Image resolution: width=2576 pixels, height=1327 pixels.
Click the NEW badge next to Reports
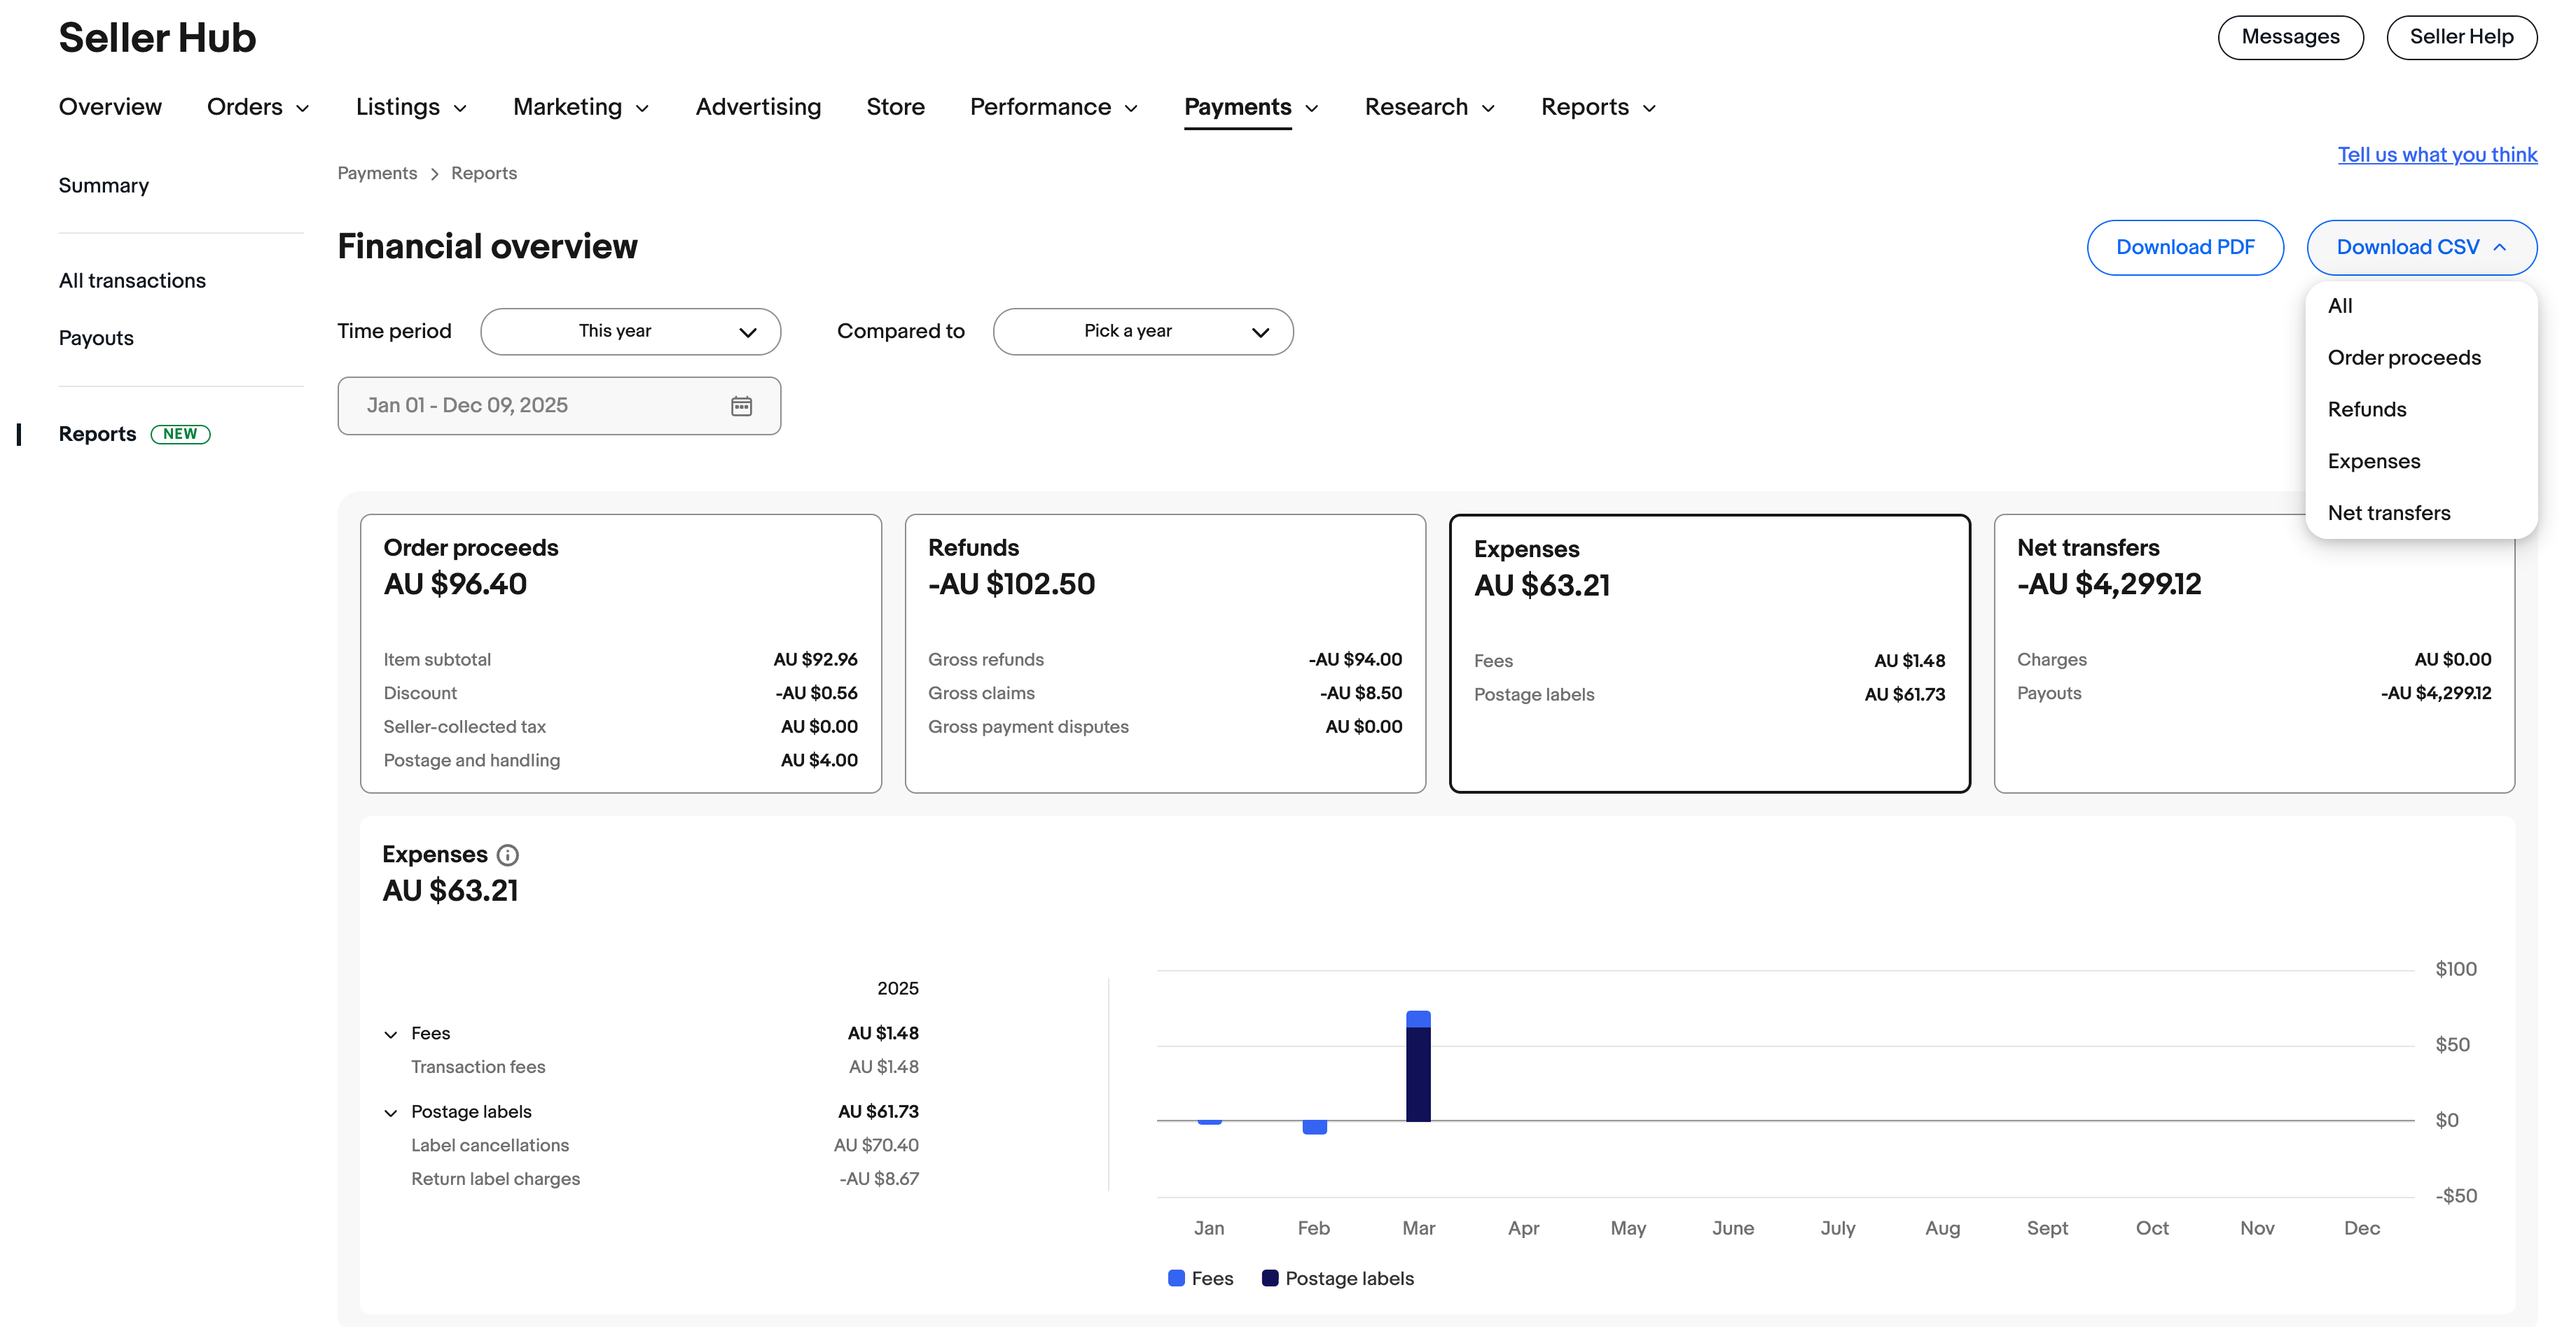pos(180,434)
